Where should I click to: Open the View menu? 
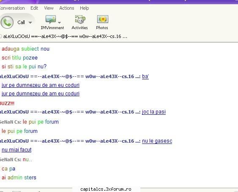click(x=49, y=8)
